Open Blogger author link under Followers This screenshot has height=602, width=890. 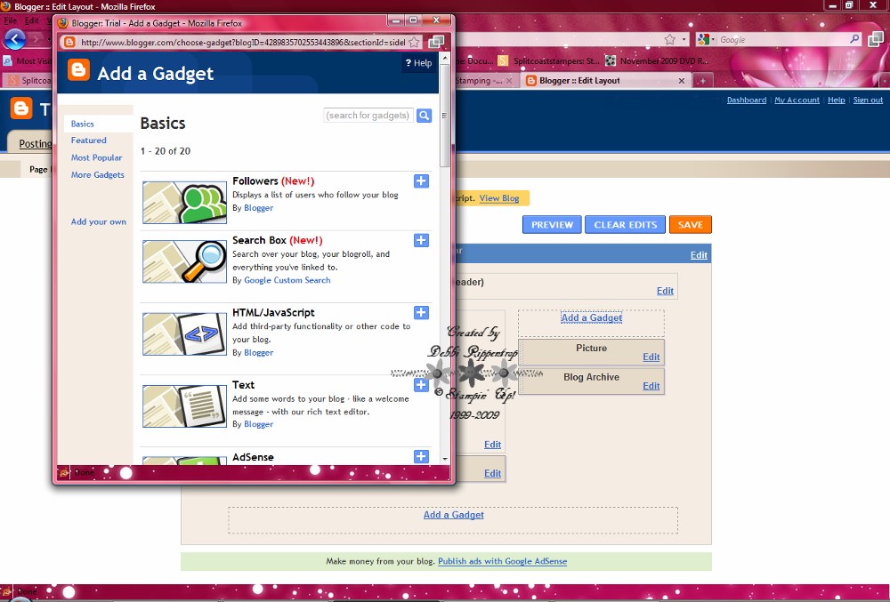259,208
